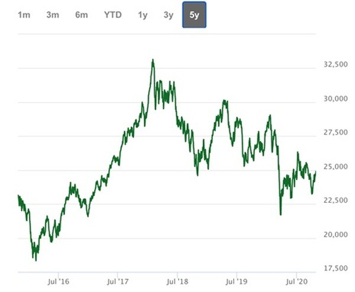Click the selected 5y range button
Image resolution: width=355 pixels, height=292 pixels.
click(194, 15)
